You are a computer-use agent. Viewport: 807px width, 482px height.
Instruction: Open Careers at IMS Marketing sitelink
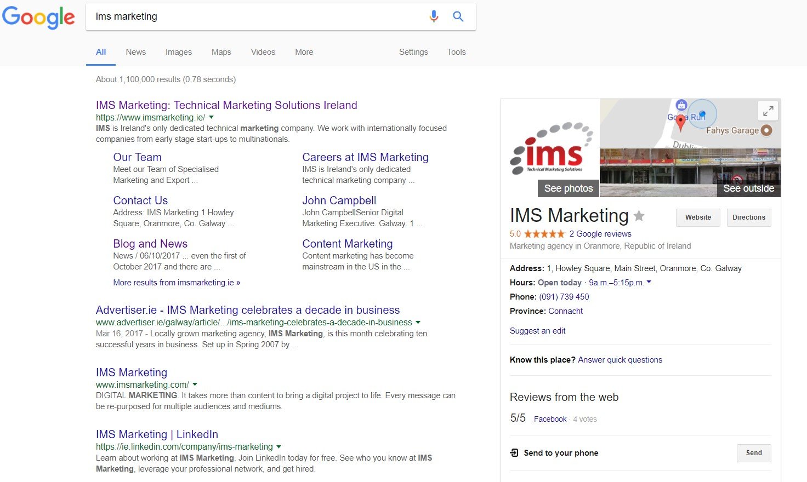pyautogui.click(x=365, y=157)
